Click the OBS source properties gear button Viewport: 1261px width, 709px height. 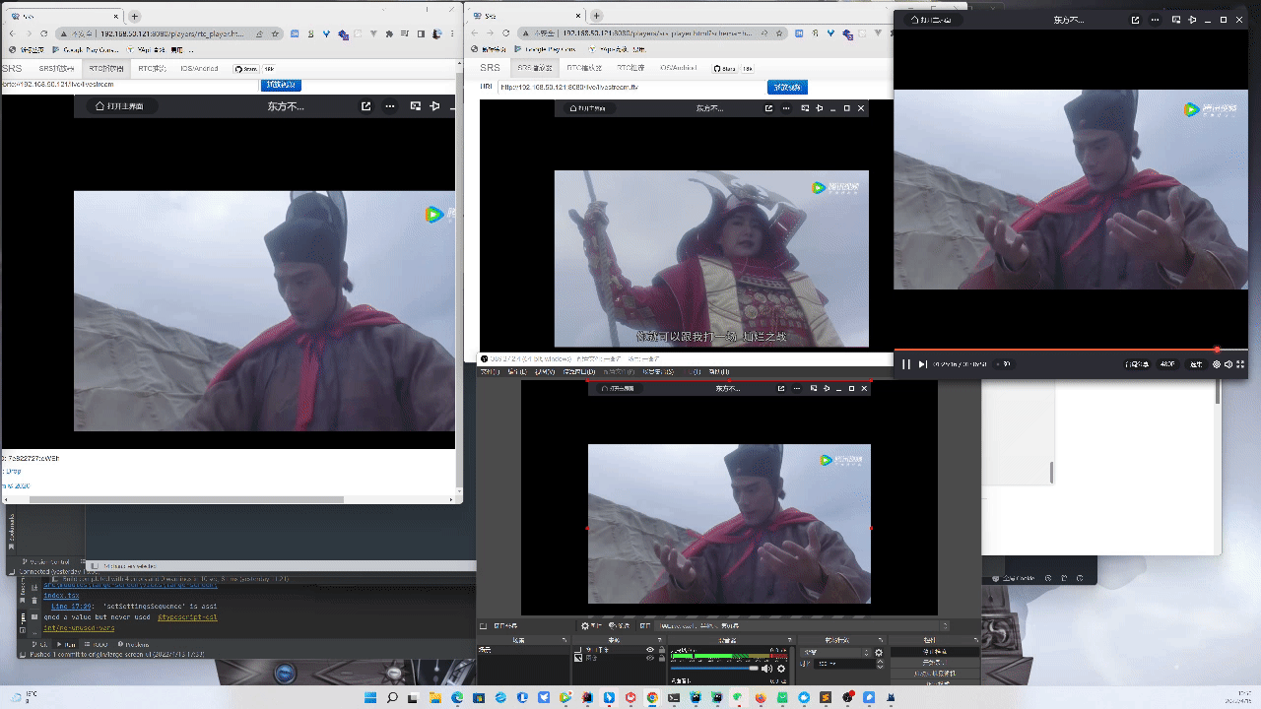coord(591,625)
